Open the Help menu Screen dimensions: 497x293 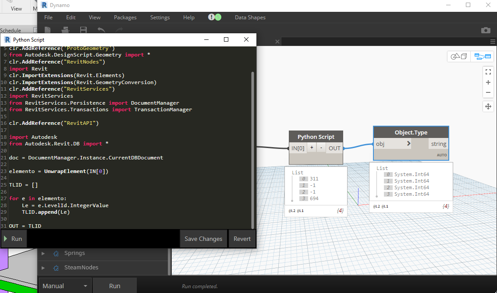click(188, 18)
